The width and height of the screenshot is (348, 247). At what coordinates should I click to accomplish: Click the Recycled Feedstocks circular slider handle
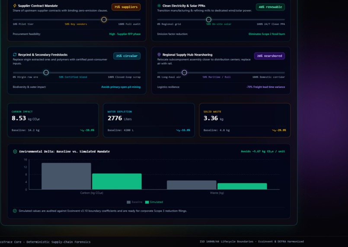(46, 72)
